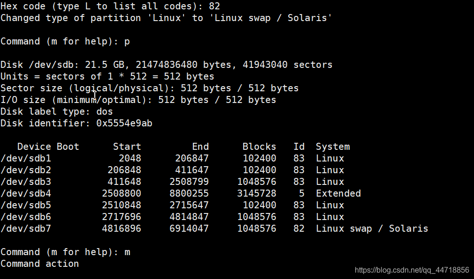Viewport: 474px width, 279px height.
Task: Click start value 2717696 of sdb6
Action: coord(122,217)
